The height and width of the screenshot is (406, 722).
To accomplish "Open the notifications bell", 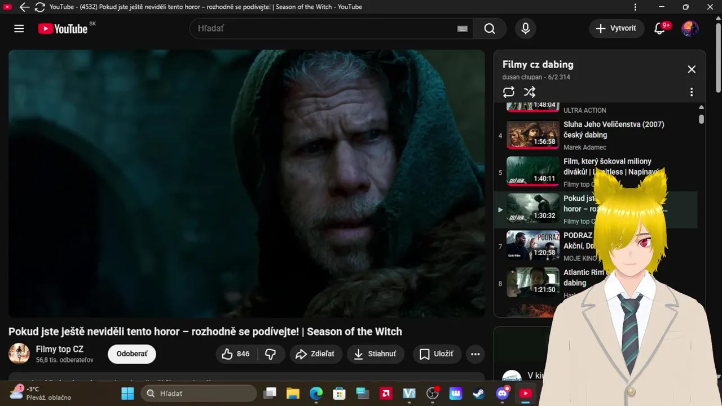I will [x=659, y=29].
